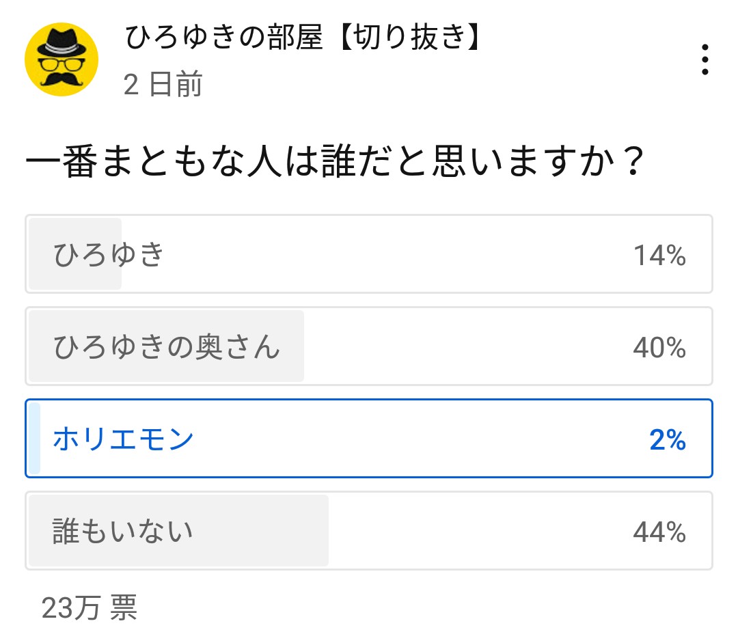Click the 44% result percentage
The height and width of the screenshot is (630, 738).
point(659,532)
